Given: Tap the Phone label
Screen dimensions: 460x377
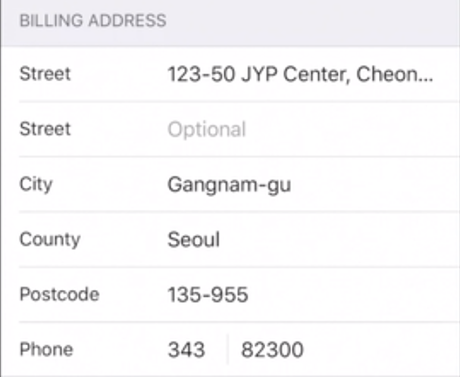Looking at the screenshot, I should click(46, 350).
